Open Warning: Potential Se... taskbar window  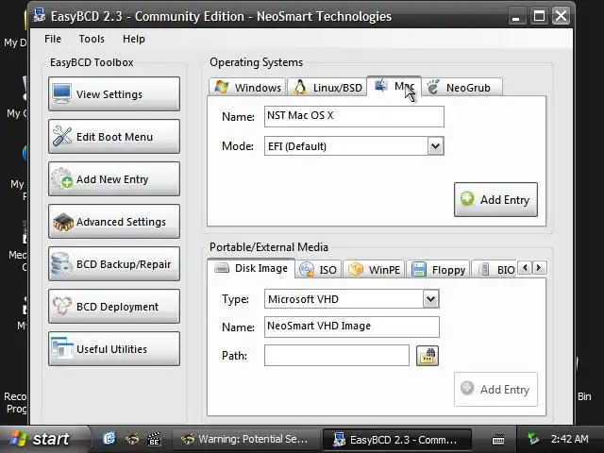click(245, 439)
